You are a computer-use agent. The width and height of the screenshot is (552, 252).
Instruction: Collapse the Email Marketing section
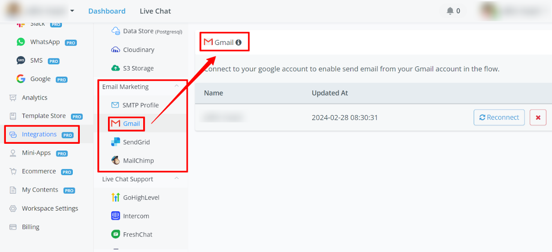click(x=176, y=86)
